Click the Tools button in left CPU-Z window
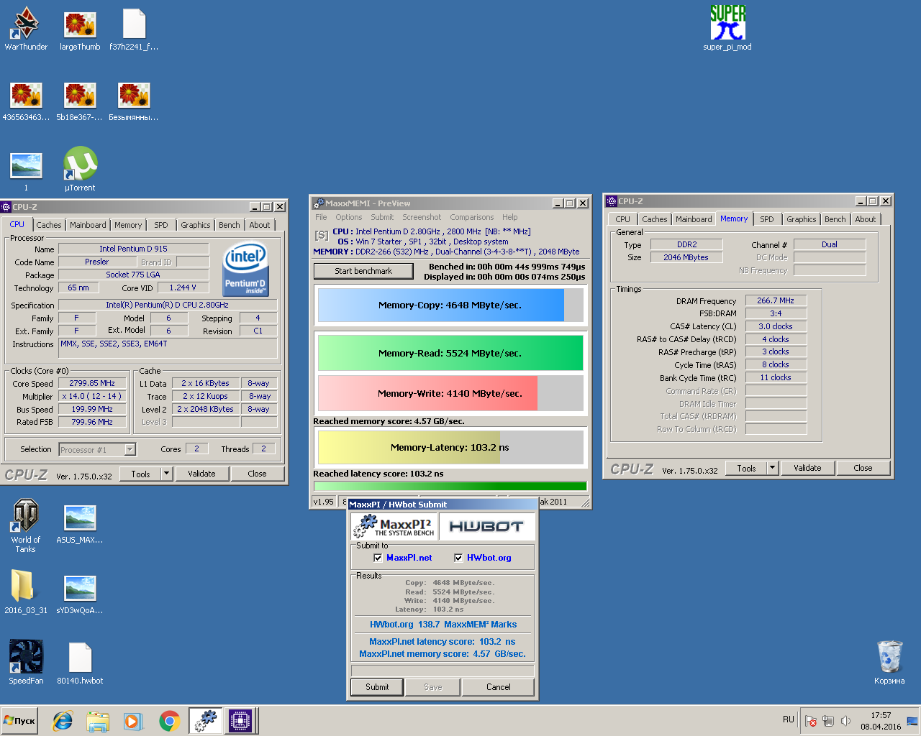The height and width of the screenshot is (736, 921). [x=141, y=474]
